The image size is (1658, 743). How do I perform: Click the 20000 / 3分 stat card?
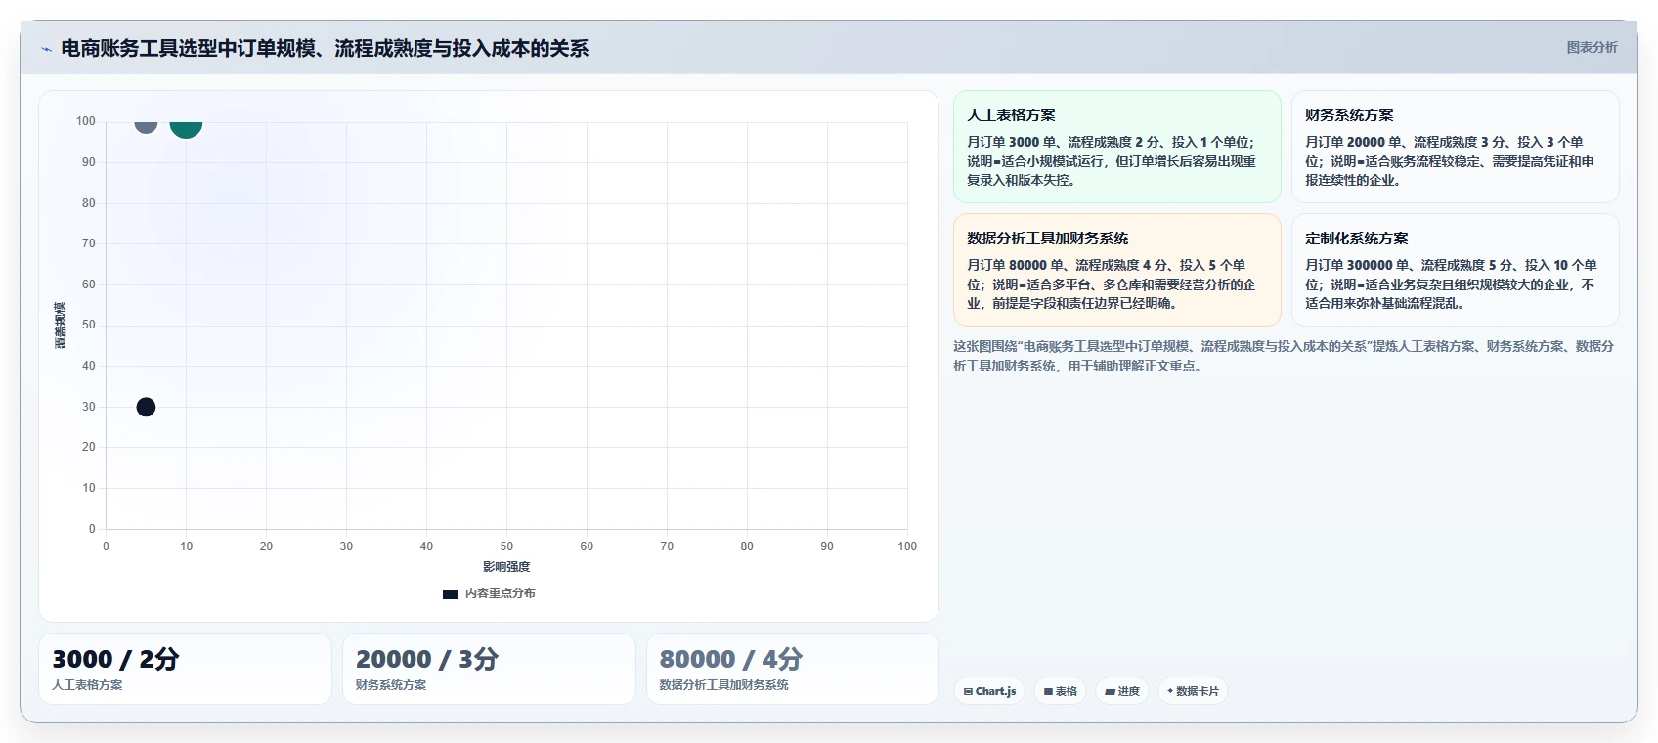(489, 669)
